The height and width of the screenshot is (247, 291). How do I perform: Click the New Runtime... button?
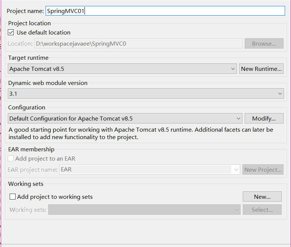[x=261, y=69]
